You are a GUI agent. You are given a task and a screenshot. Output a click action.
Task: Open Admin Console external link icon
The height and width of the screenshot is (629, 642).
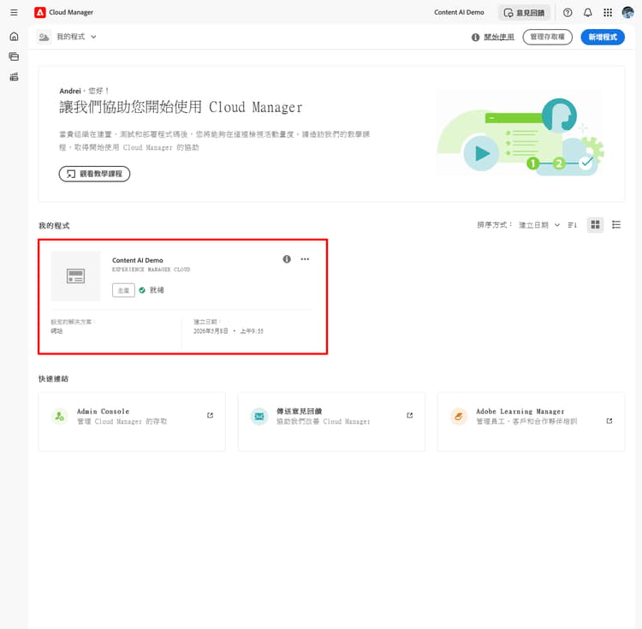tap(210, 415)
